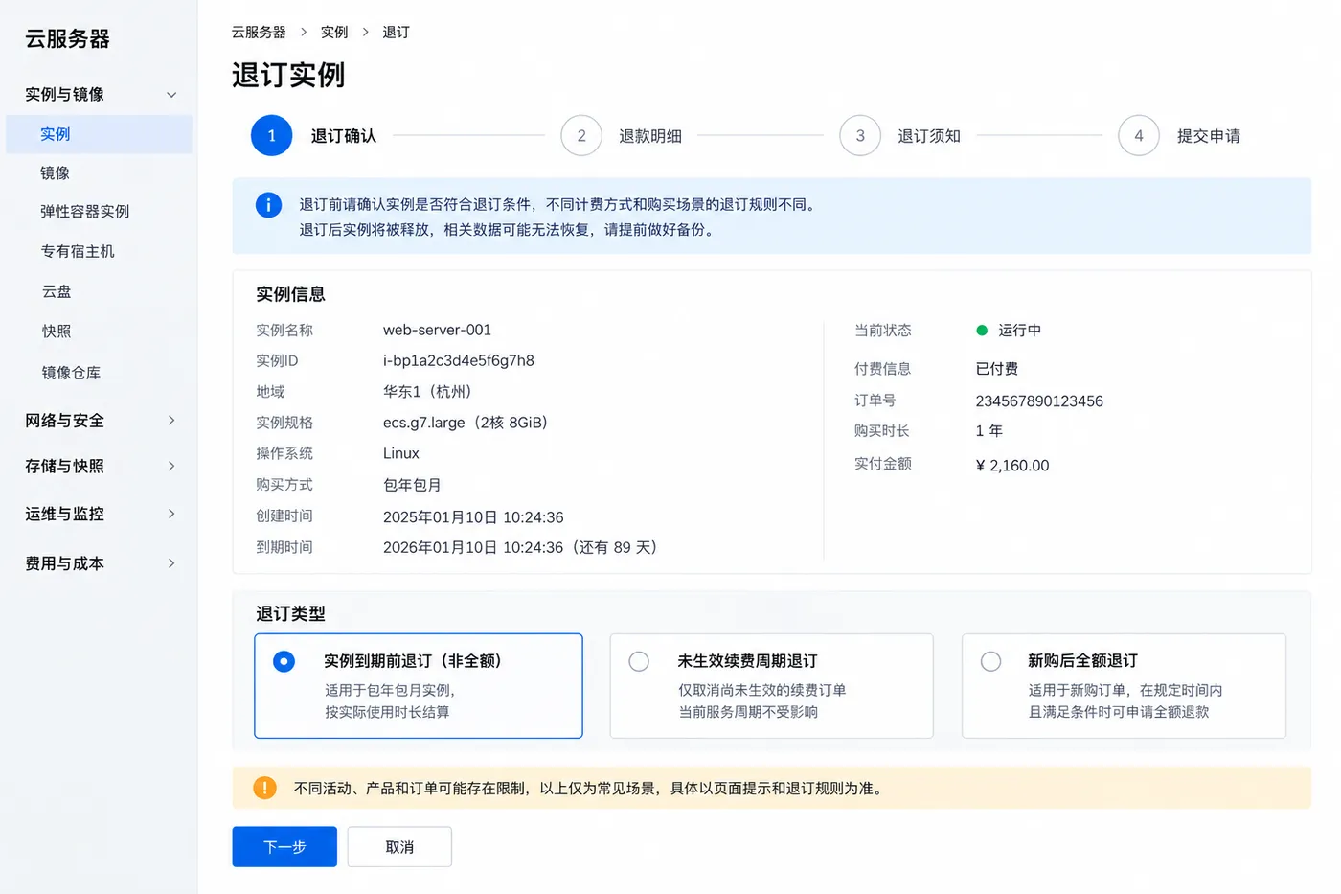Select 实例到期前退订（非全额） radio option
The image size is (1341, 894).
point(284,661)
